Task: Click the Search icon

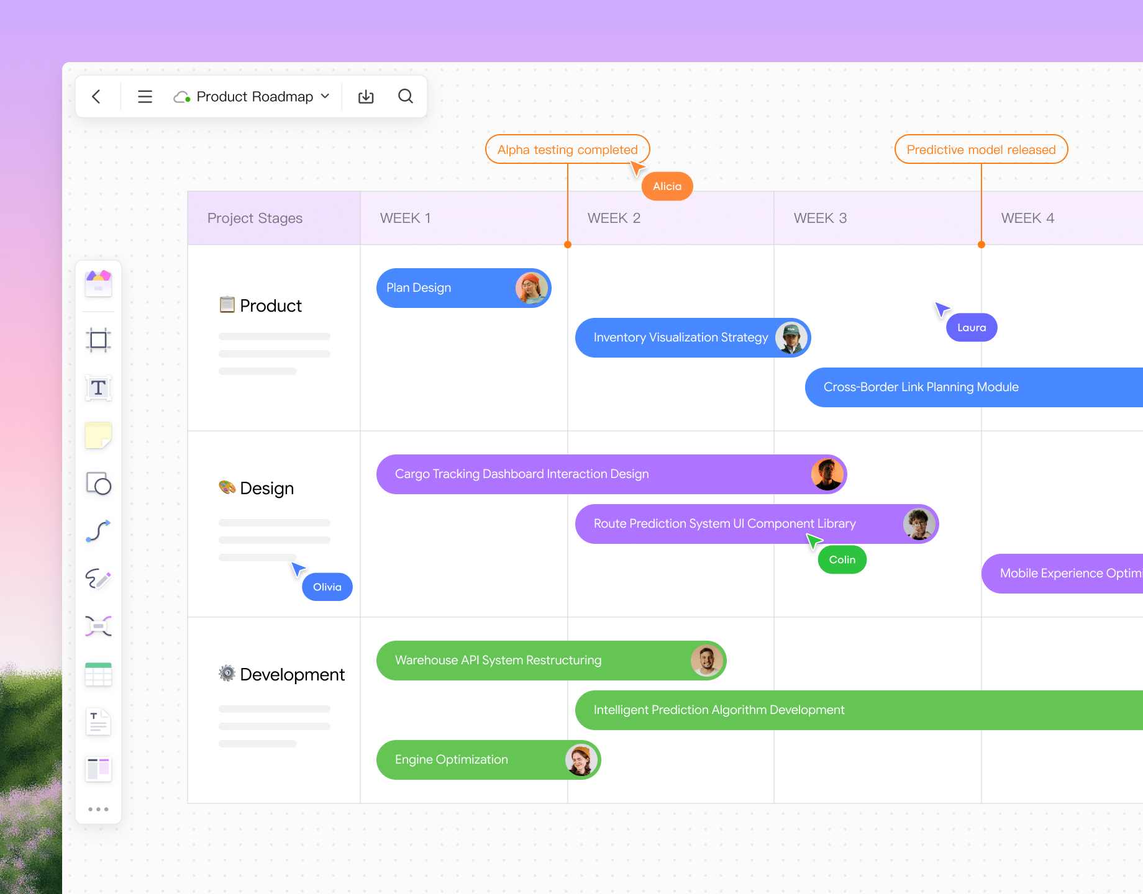Action: tap(405, 96)
